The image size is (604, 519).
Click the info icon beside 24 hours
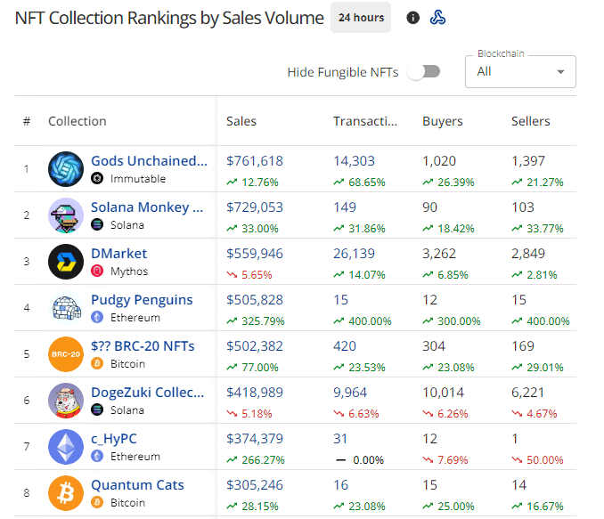tap(412, 18)
